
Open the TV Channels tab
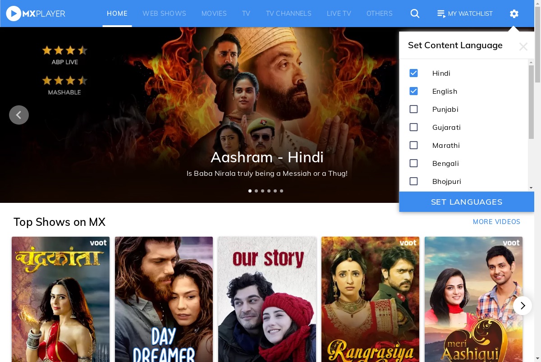pyautogui.click(x=289, y=14)
